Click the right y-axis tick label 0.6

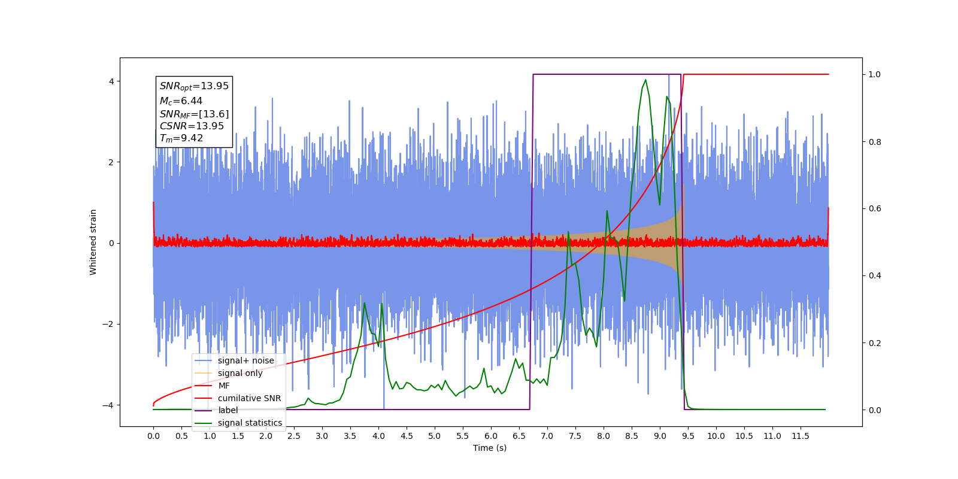[875, 209]
